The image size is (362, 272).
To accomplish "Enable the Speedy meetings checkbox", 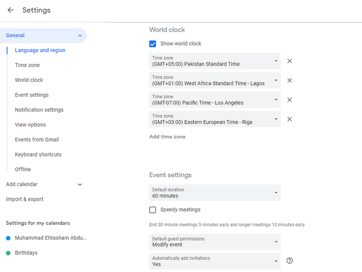I will 152,210.
